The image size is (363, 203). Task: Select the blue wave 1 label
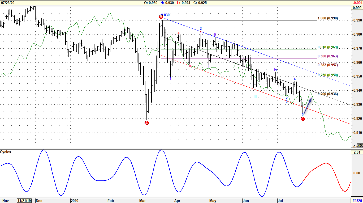tap(170, 78)
